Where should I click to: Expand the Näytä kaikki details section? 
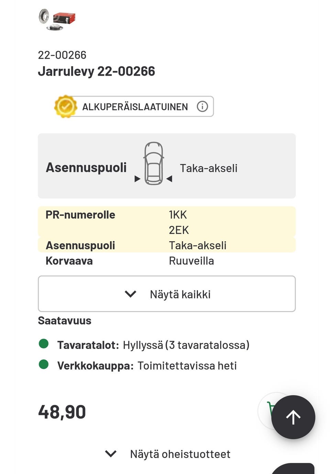pyautogui.click(x=166, y=294)
